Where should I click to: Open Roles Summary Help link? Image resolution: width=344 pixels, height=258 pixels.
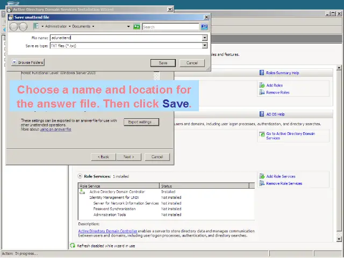click(283, 73)
